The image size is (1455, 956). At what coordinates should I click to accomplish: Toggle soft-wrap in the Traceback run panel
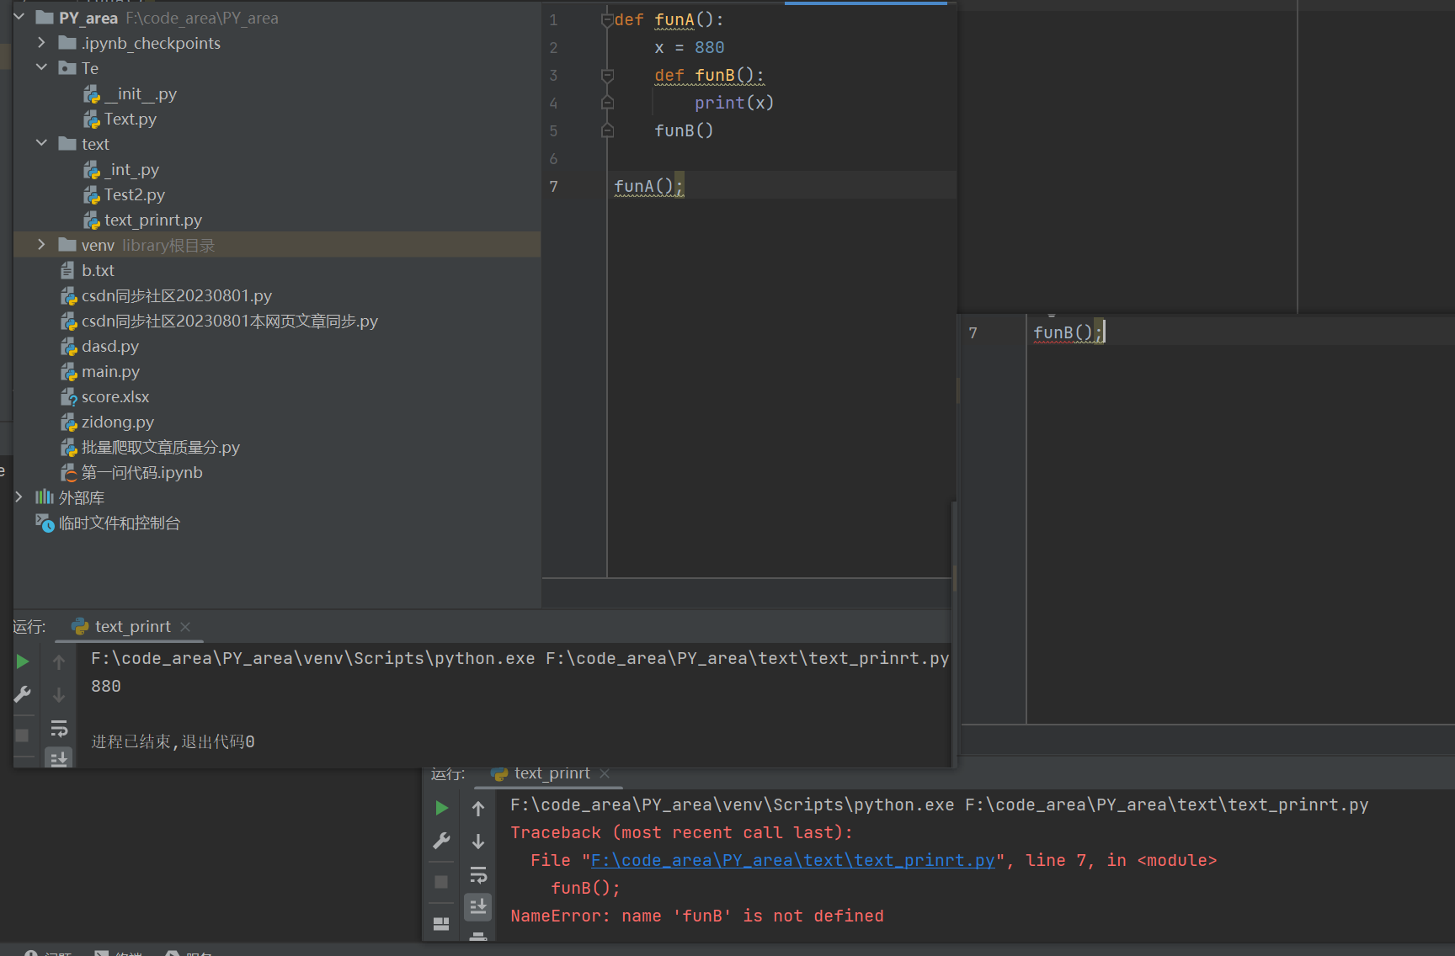coord(478,874)
